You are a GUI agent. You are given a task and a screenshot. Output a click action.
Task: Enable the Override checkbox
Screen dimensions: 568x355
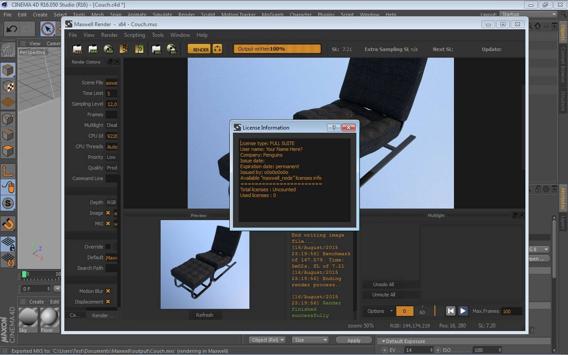click(x=108, y=247)
